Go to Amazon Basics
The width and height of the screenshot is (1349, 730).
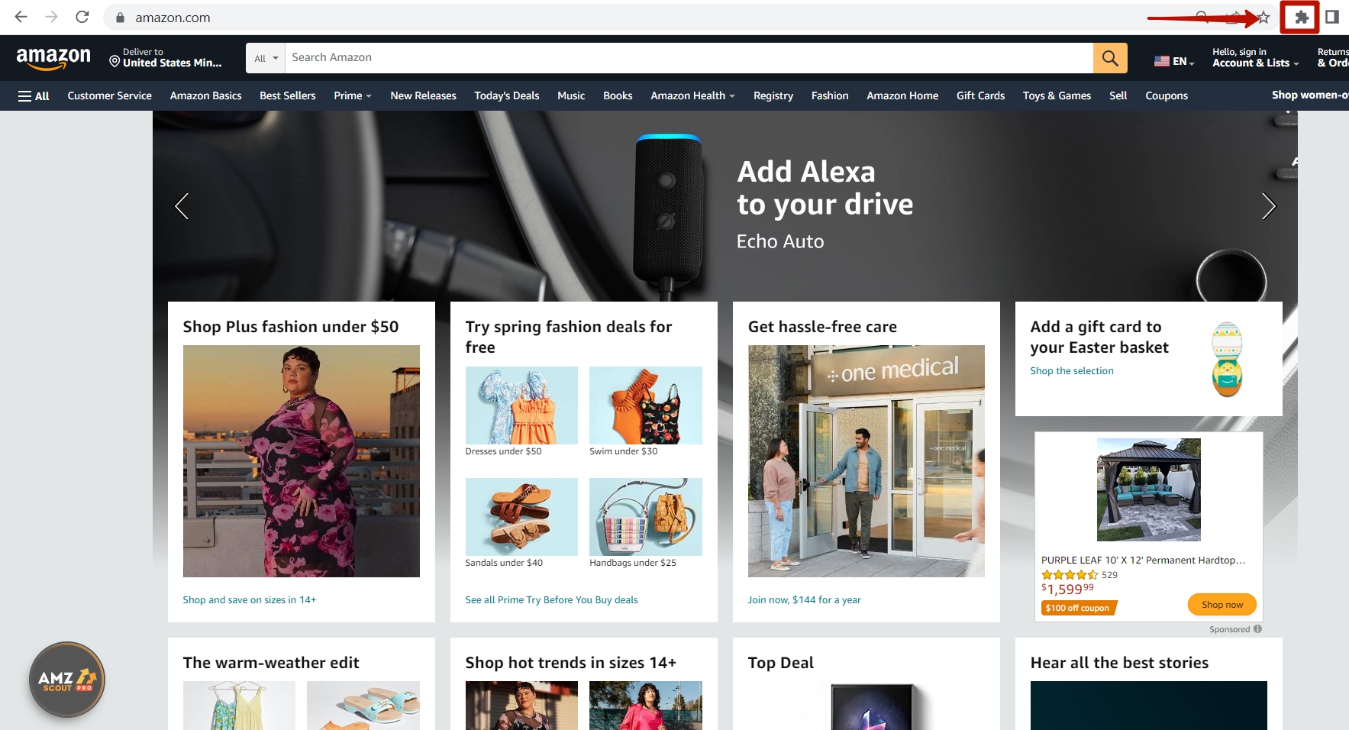206,95
